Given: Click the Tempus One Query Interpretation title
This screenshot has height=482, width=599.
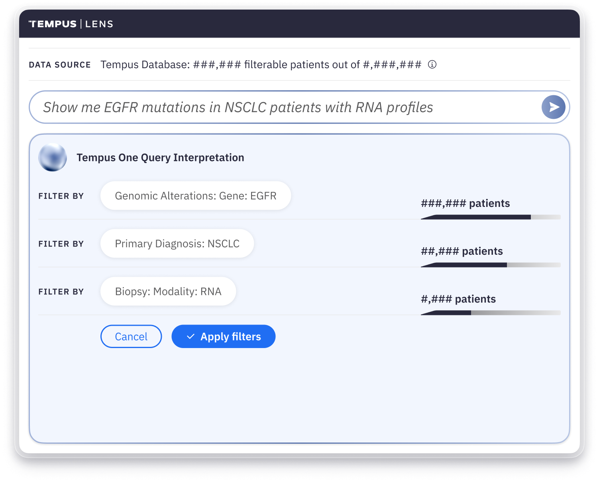Looking at the screenshot, I should pyautogui.click(x=160, y=157).
